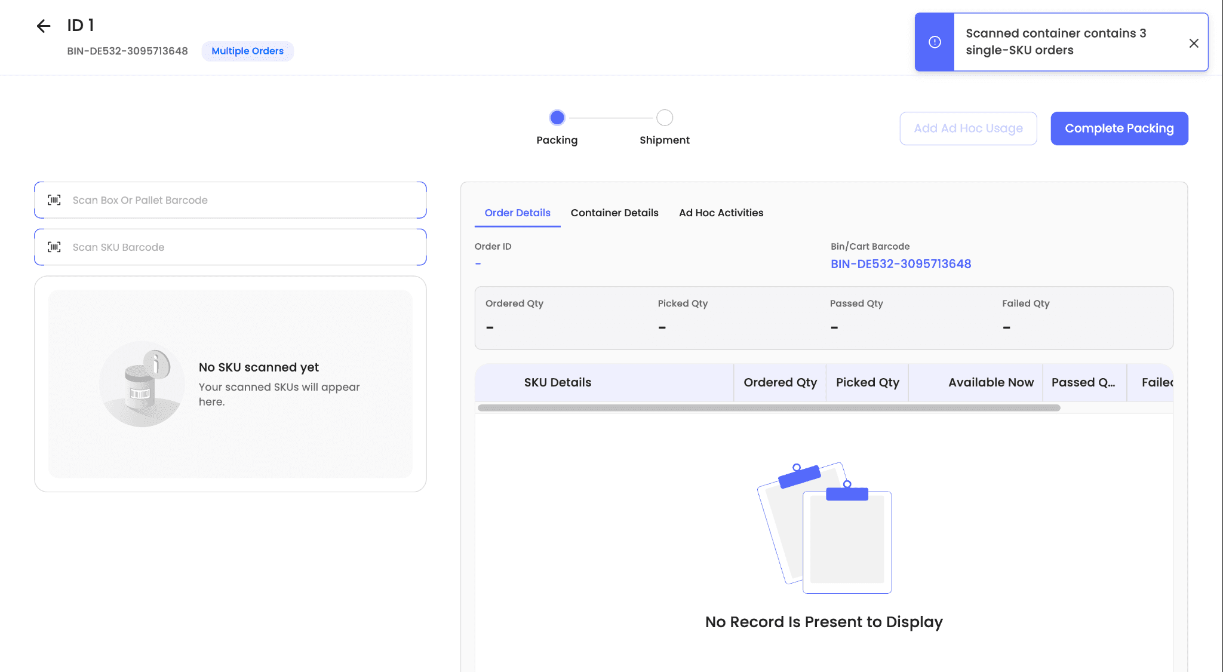
Task: Open the BIN-DE532-3095713648 barcode link
Action: point(901,264)
